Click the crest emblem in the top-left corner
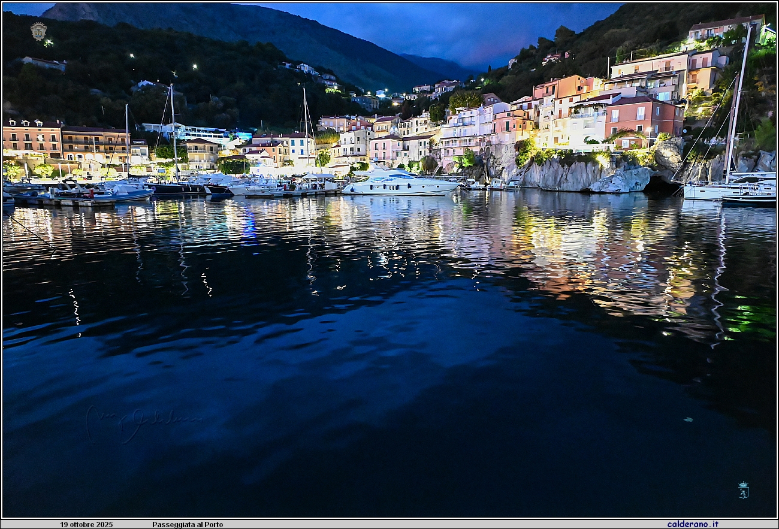The width and height of the screenshot is (779, 529). click(38, 31)
